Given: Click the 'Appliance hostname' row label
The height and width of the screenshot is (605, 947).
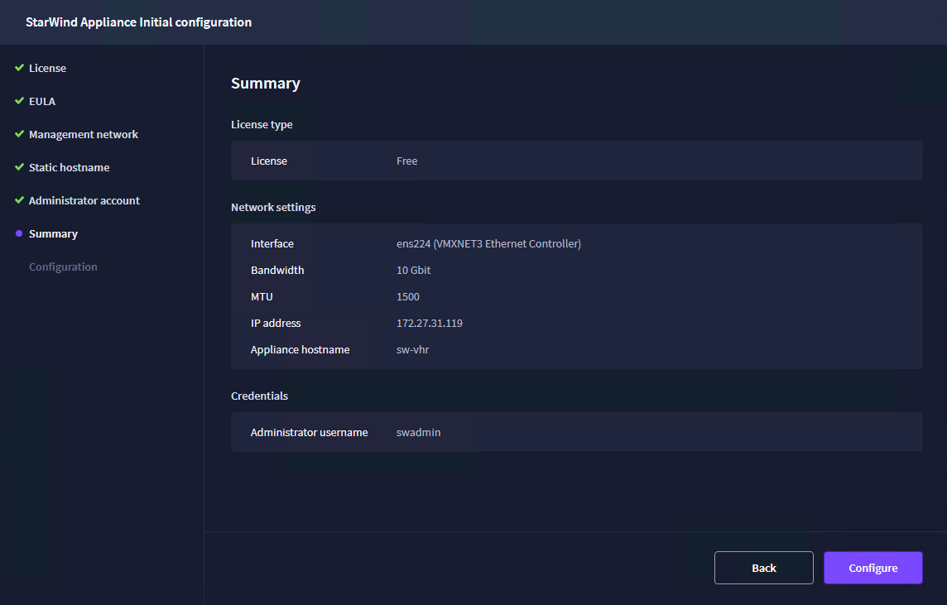Looking at the screenshot, I should pyautogui.click(x=300, y=350).
